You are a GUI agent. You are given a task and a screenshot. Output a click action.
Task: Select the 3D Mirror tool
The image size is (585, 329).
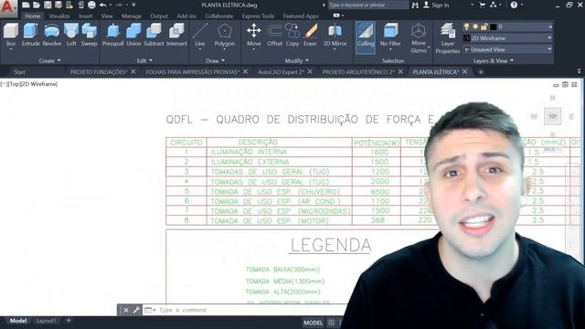[x=335, y=35]
